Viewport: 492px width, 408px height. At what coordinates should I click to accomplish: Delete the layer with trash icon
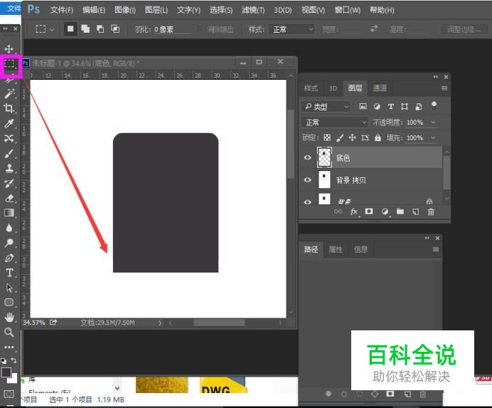point(431,211)
